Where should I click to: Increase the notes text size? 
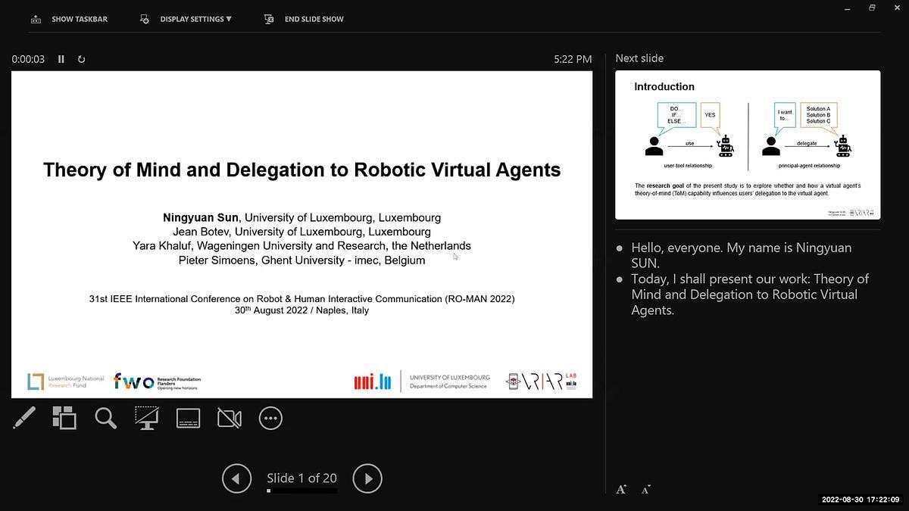pos(621,490)
